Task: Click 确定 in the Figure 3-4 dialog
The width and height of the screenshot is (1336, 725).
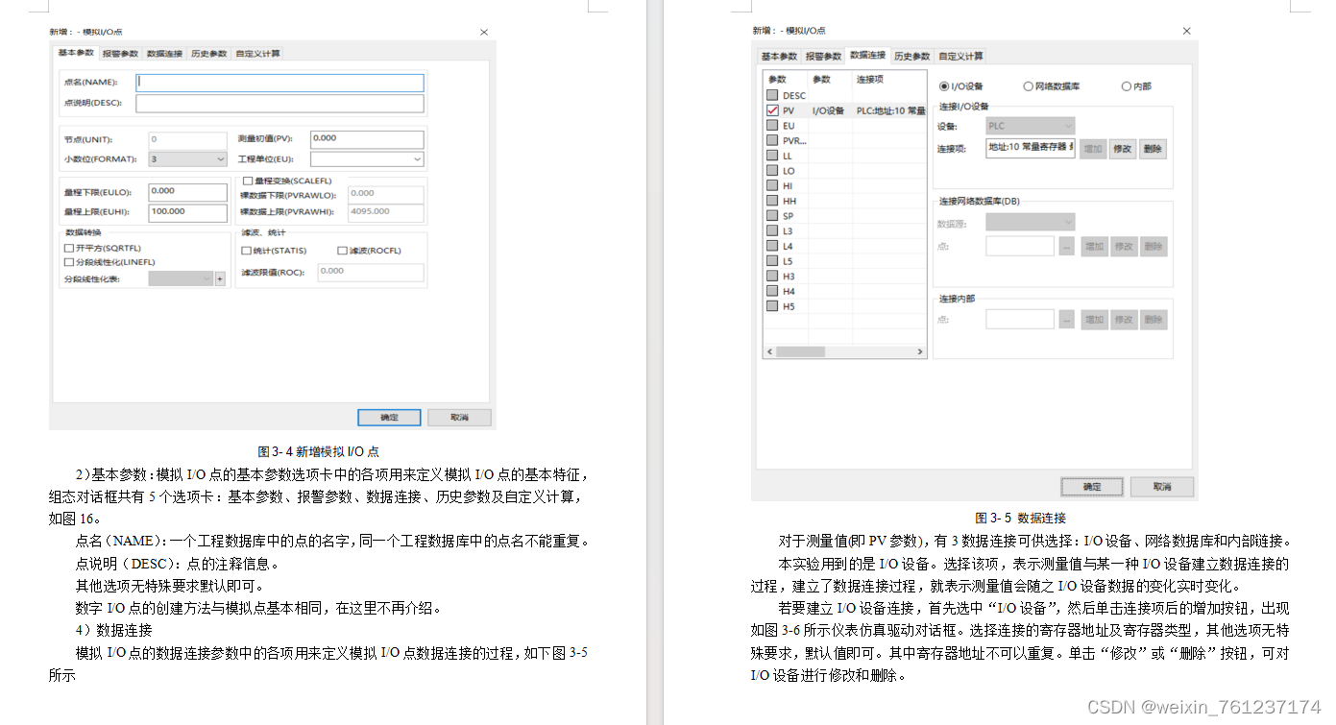Action: tap(389, 418)
